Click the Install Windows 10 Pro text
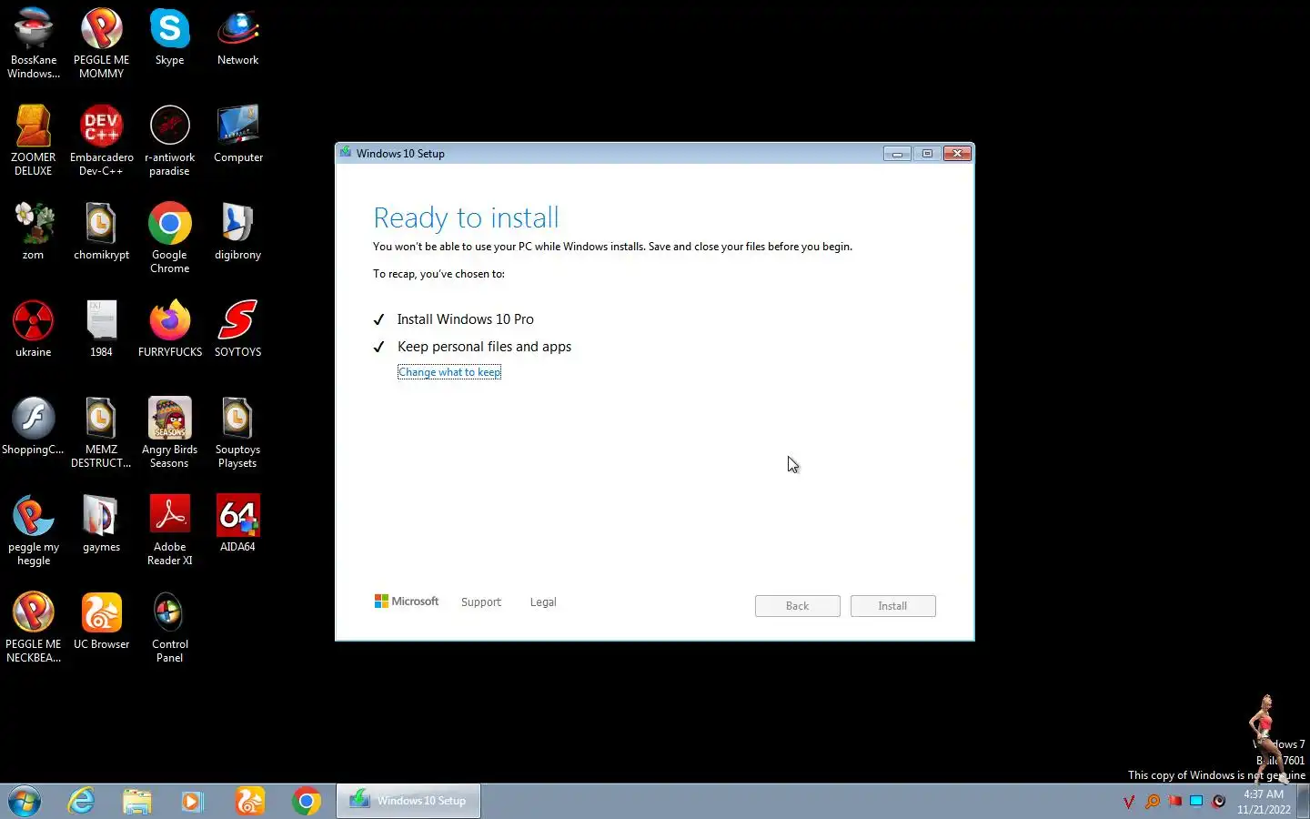 click(465, 319)
